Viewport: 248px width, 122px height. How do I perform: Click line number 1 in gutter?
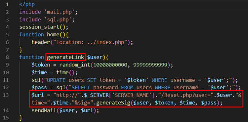(x=7, y=4)
